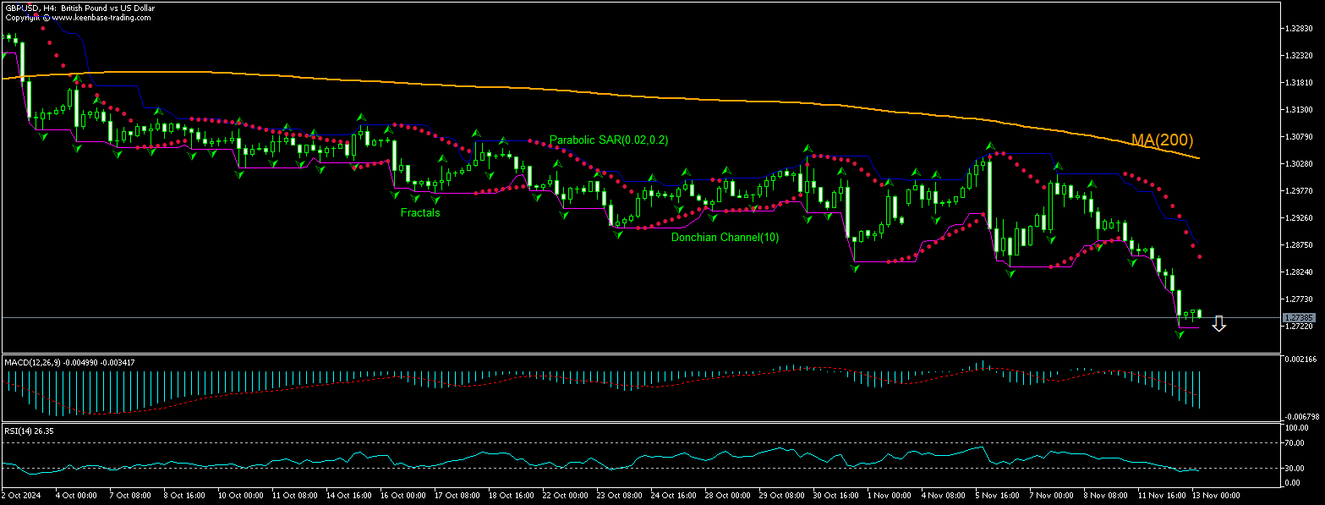1325x505 pixels.
Task: Click the 1.32830 level on price axis
Action: pos(1298,28)
